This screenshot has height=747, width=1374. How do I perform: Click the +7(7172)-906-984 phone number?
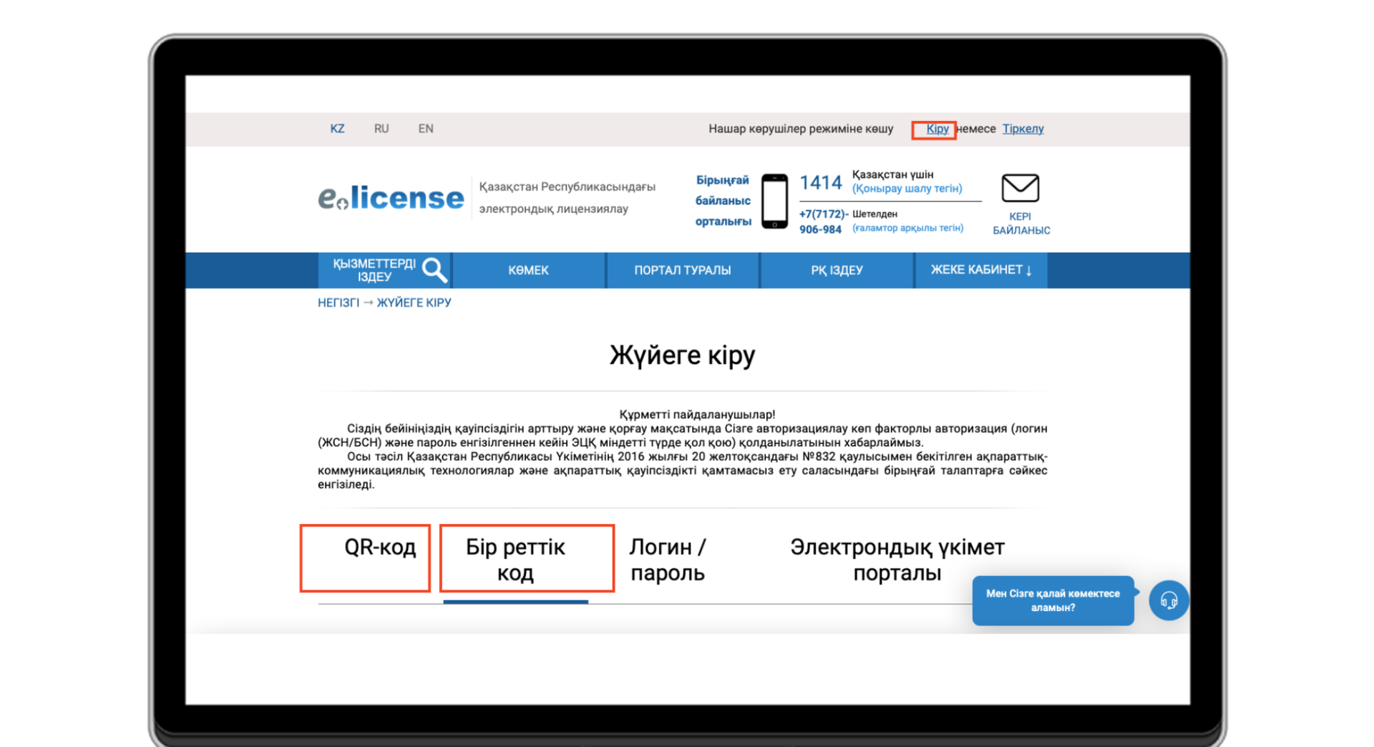point(823,222)
